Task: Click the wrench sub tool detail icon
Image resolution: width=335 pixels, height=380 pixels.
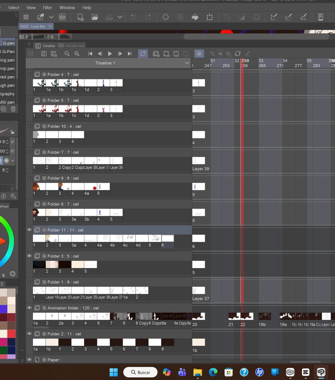Action: (x=13, y=196)
